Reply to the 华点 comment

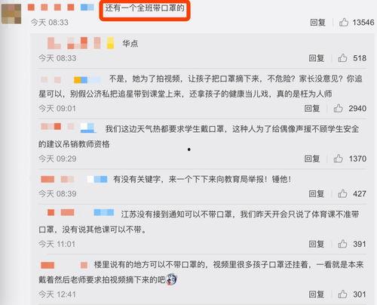tap(317, 58)
